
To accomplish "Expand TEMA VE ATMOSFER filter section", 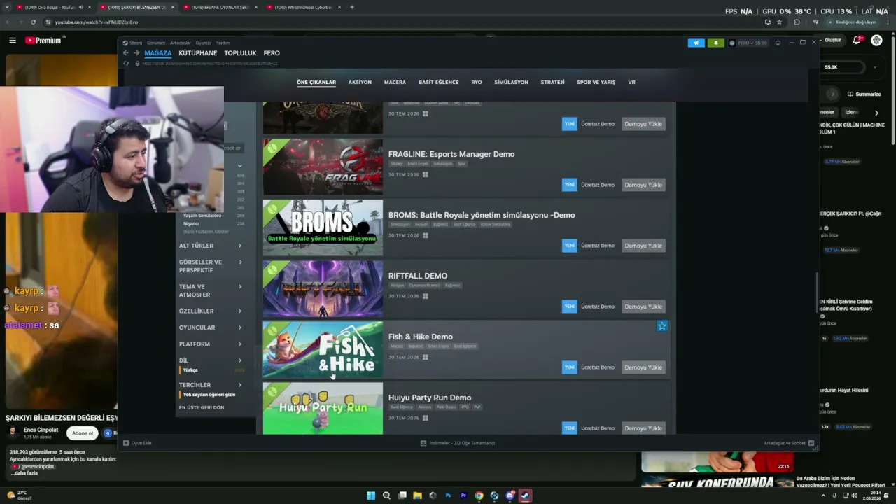I will click(210, 290).
